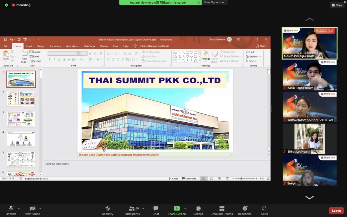
Task: Click the spell check icon in status bar
Action: pyautogui.click(x=20, y=179)
